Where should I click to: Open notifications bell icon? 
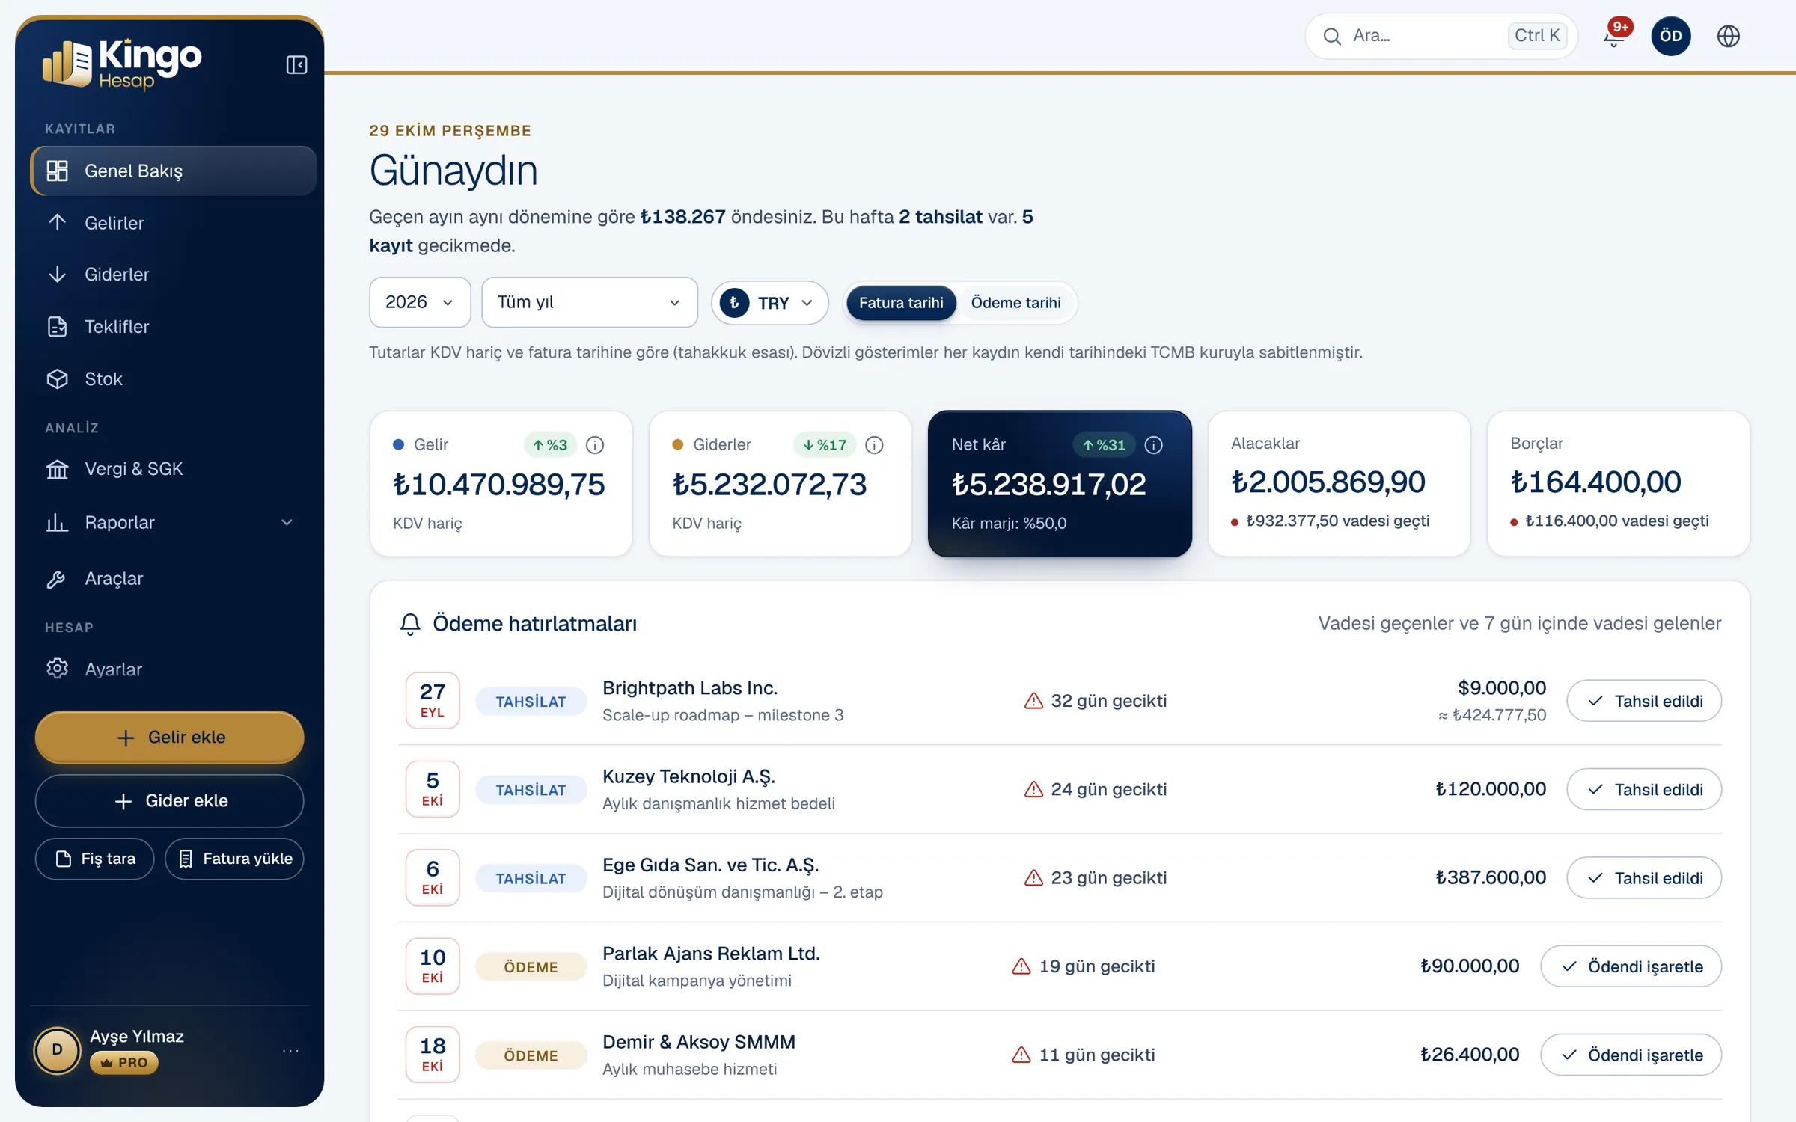point(1613,36)
